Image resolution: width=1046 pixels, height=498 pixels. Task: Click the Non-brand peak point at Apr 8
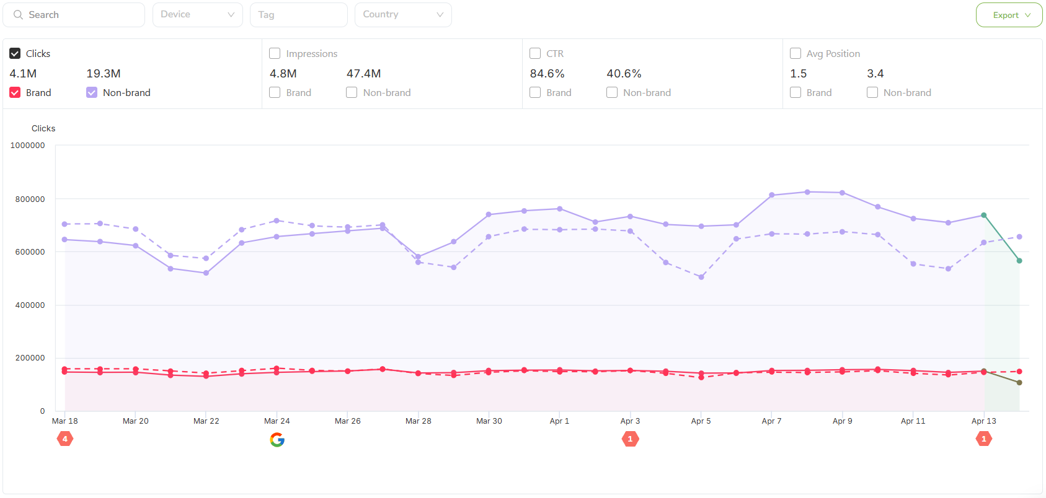tap(807, 192)
